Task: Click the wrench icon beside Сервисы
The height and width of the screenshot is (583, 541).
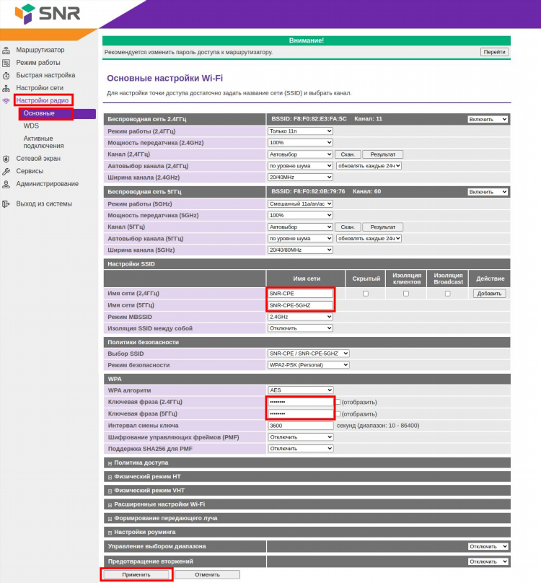Action: pos(6,172)
